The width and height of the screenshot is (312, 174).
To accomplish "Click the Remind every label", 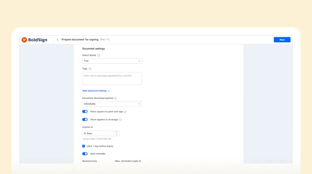I will pos(89,161).
